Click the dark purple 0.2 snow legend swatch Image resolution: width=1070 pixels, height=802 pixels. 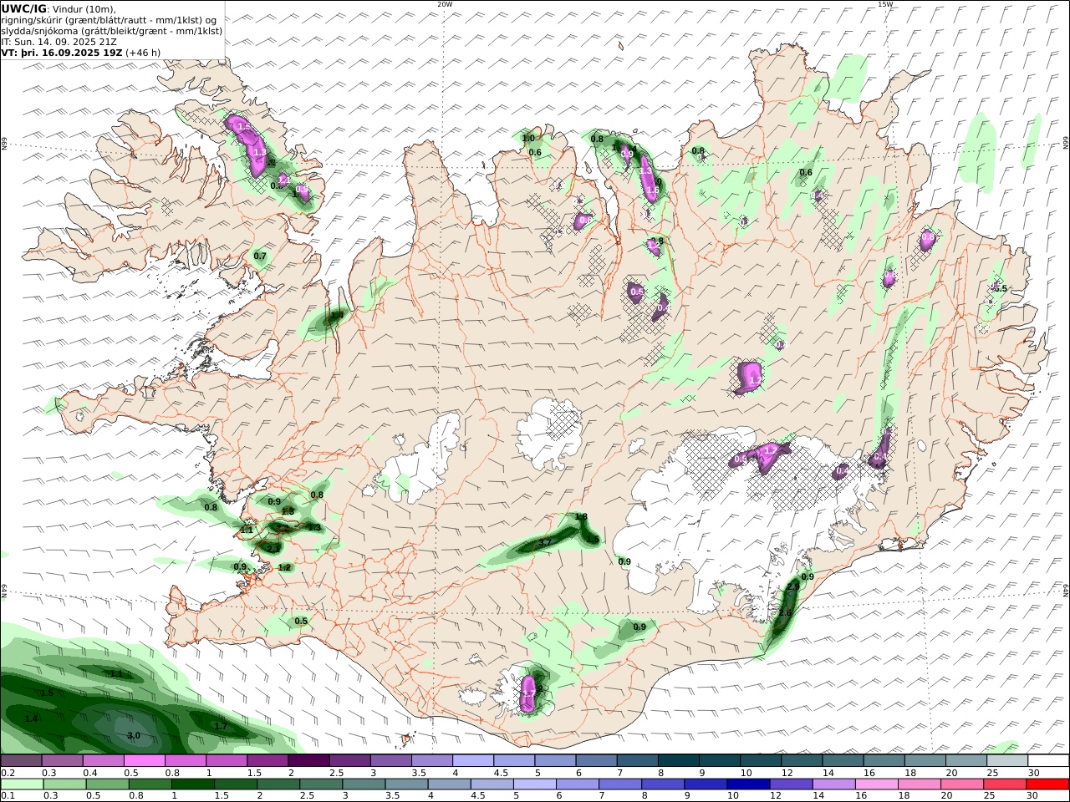tap(22, 761)
